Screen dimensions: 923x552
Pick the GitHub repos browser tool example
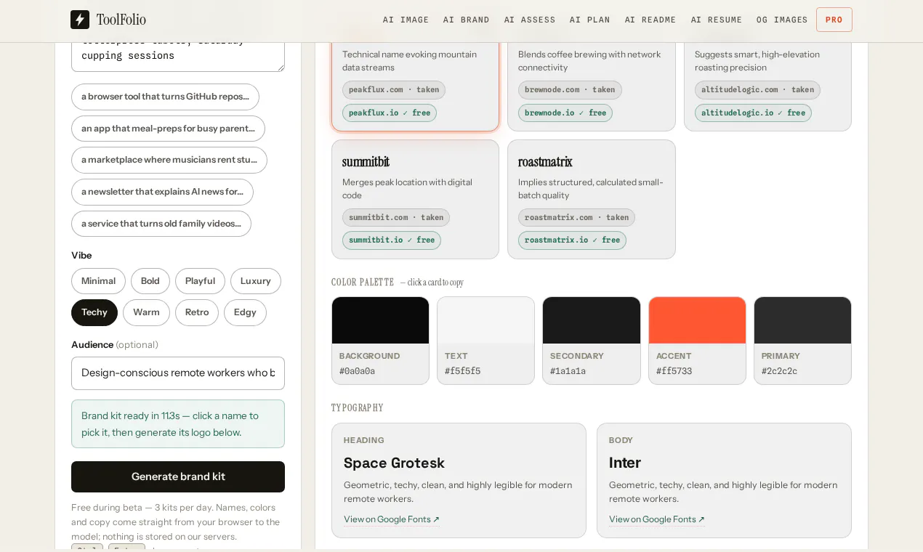point(165,97)
